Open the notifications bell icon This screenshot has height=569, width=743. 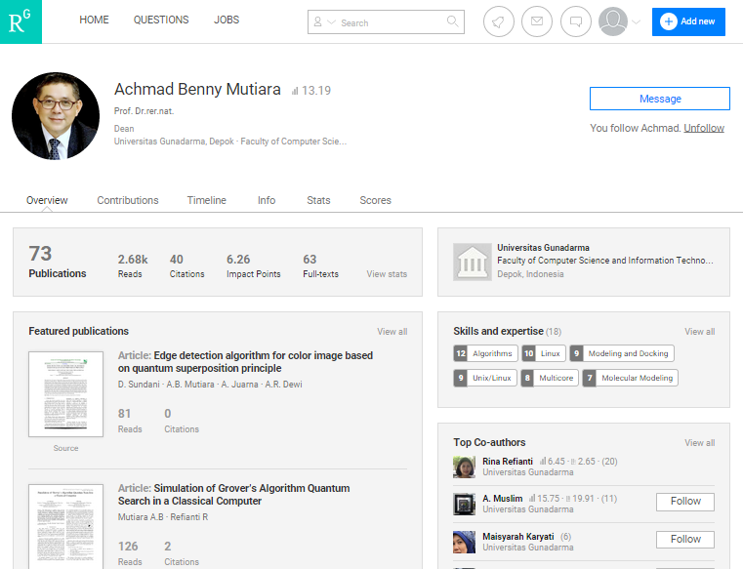tap(499, 21)
